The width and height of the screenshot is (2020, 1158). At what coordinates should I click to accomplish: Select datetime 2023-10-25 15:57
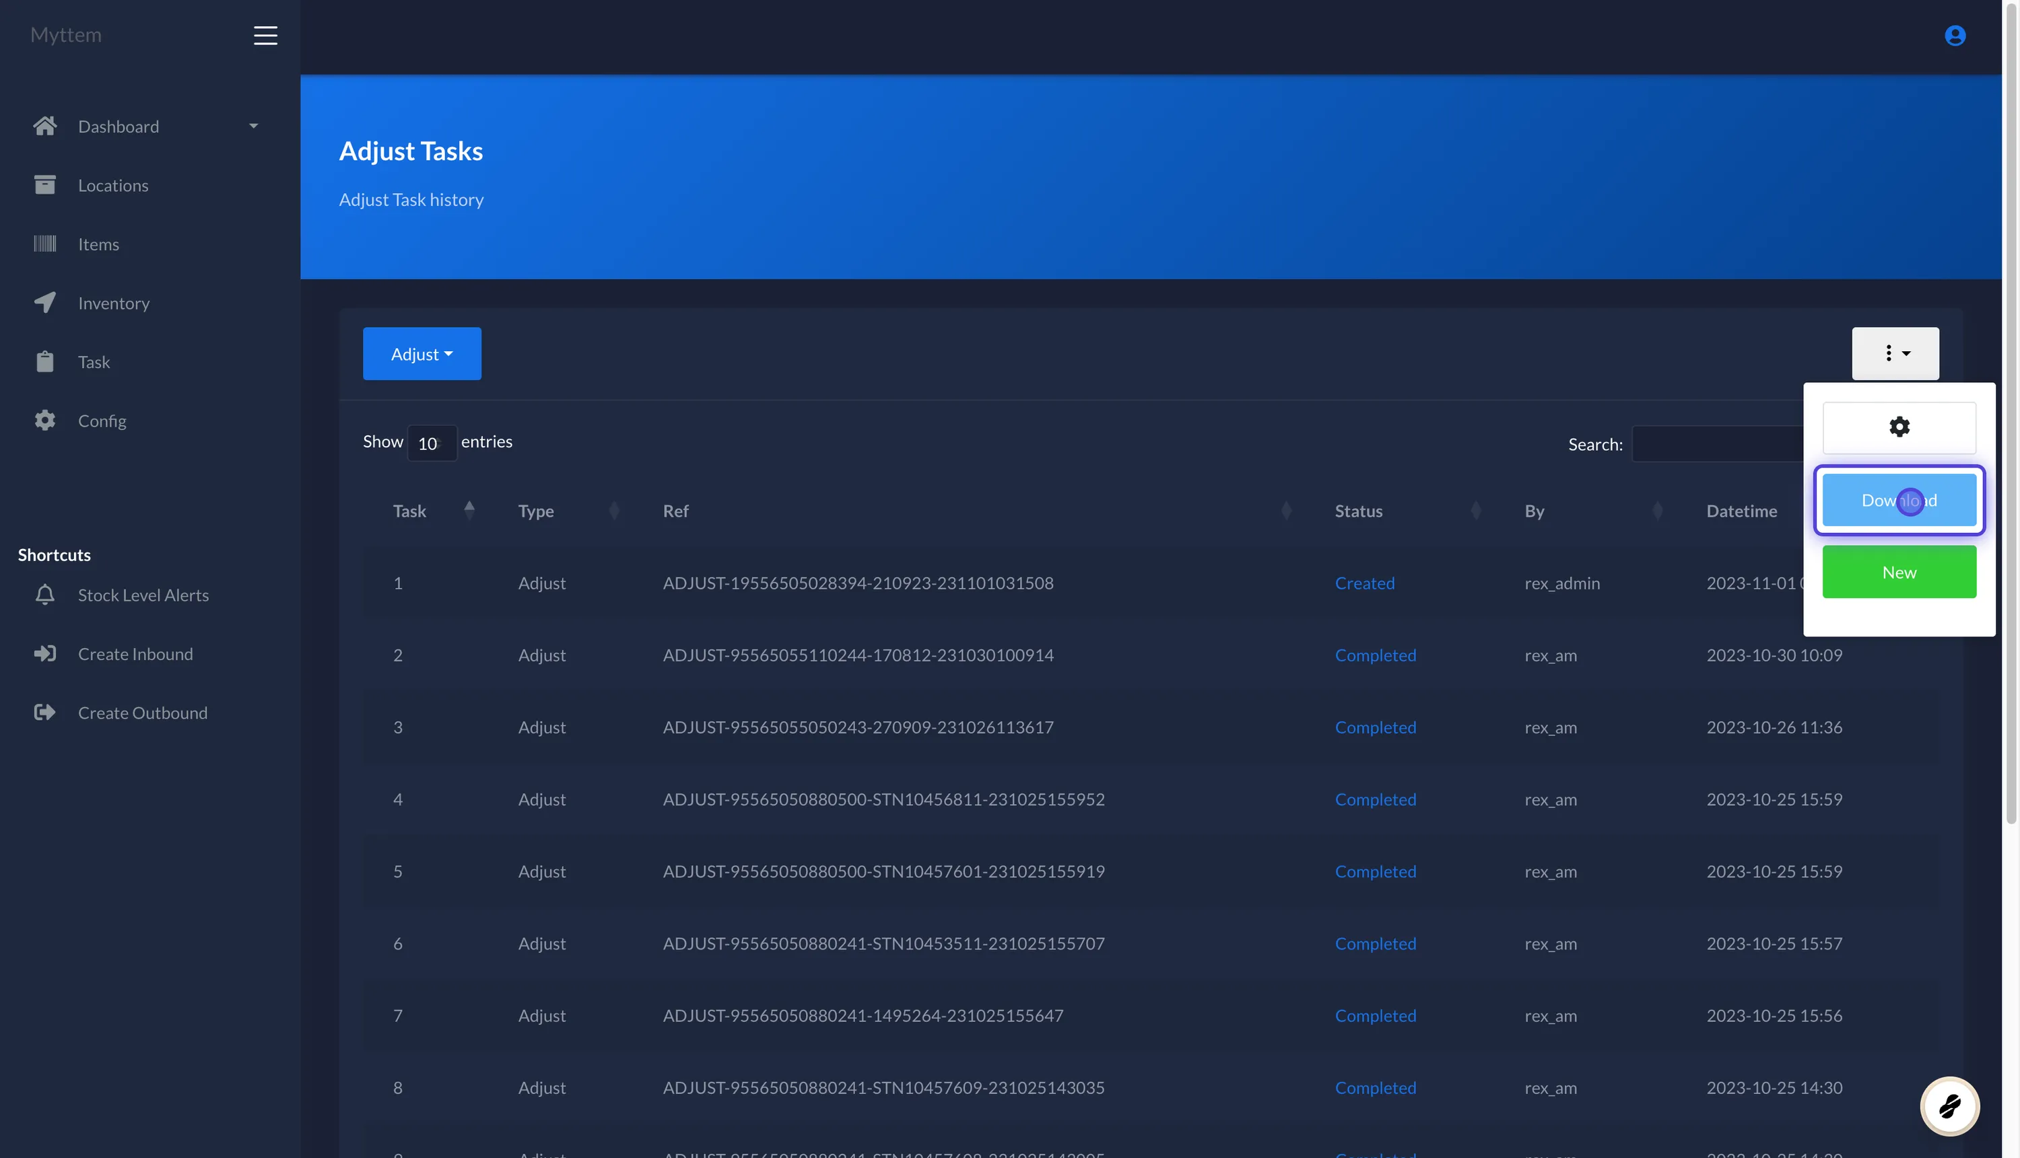point(1774,943)
